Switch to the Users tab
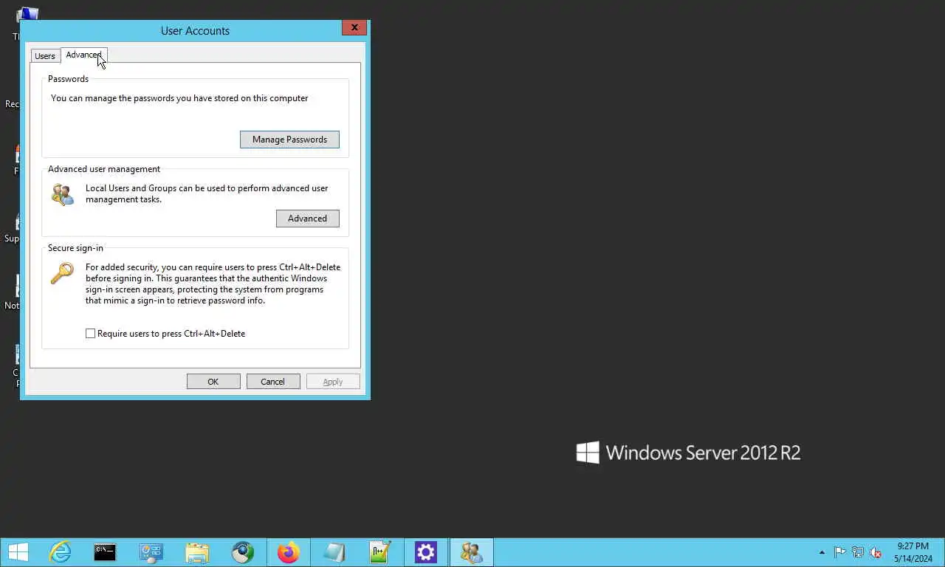 point(44,56)
